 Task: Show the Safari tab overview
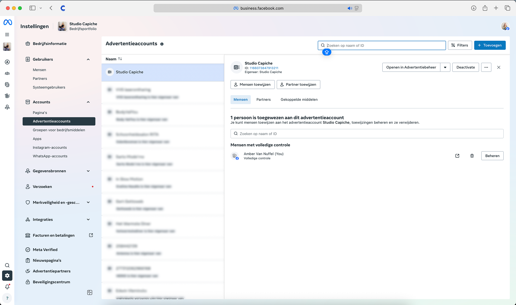(508, 8)
